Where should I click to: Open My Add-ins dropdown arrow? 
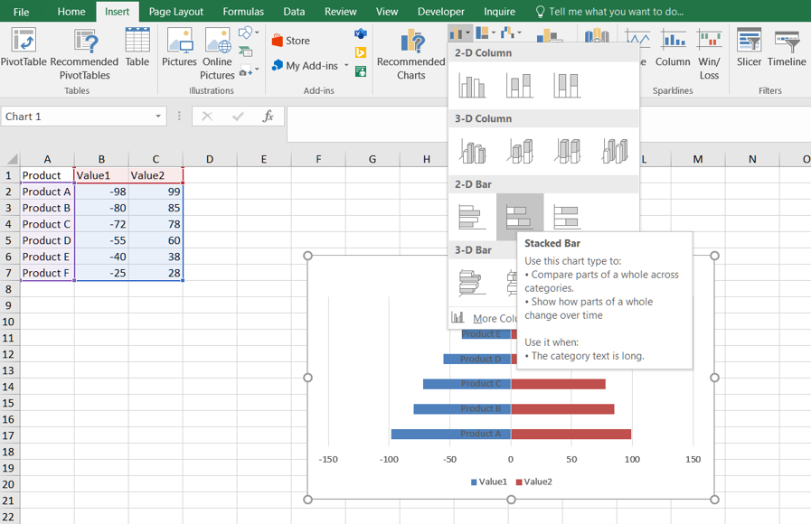pos(346,66)
